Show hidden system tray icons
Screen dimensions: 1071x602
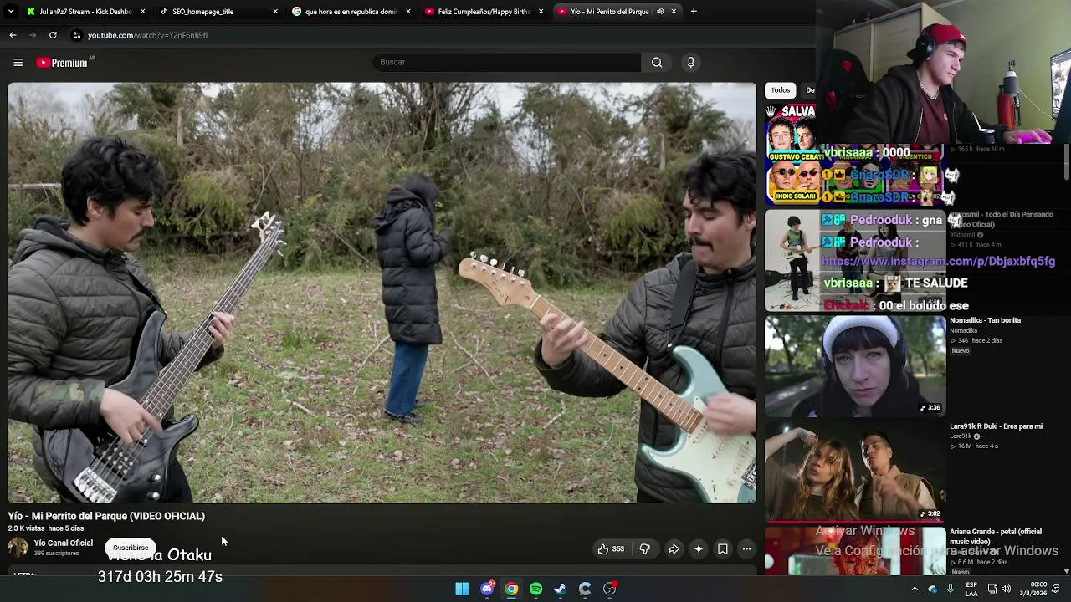[x=915, y=589]
